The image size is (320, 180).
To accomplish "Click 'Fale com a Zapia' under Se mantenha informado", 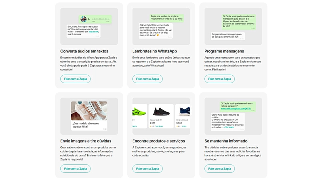I will click(219, 168).
